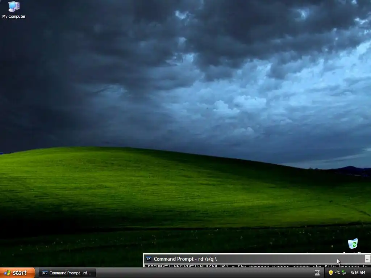Open Command Prompt window's system menu icon
Image resolution: width=371 pixels, height=278 pixels.
149,259
